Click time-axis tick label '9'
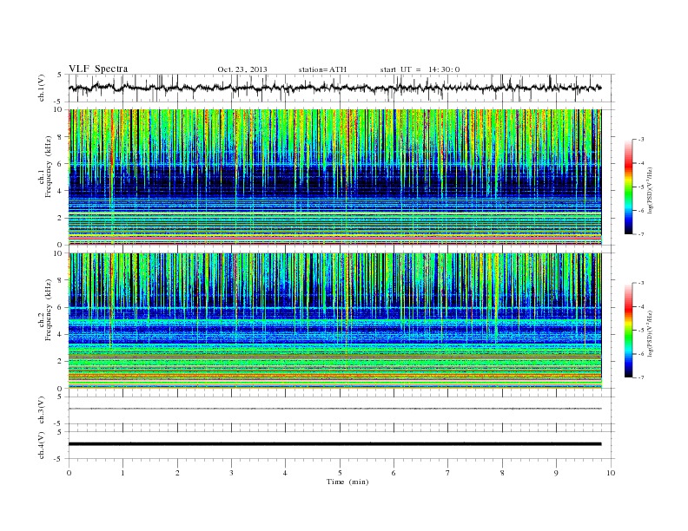Image resolution: width=688 pixels, height=531 pixels. [556, 473]
